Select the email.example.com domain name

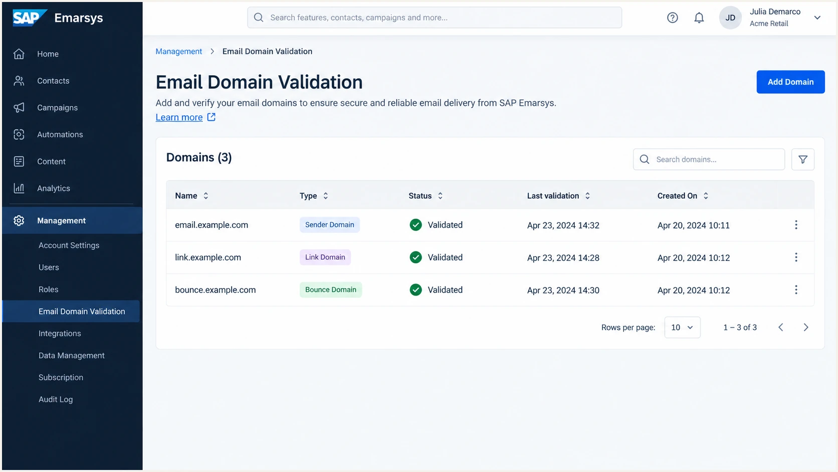point(212,225)
